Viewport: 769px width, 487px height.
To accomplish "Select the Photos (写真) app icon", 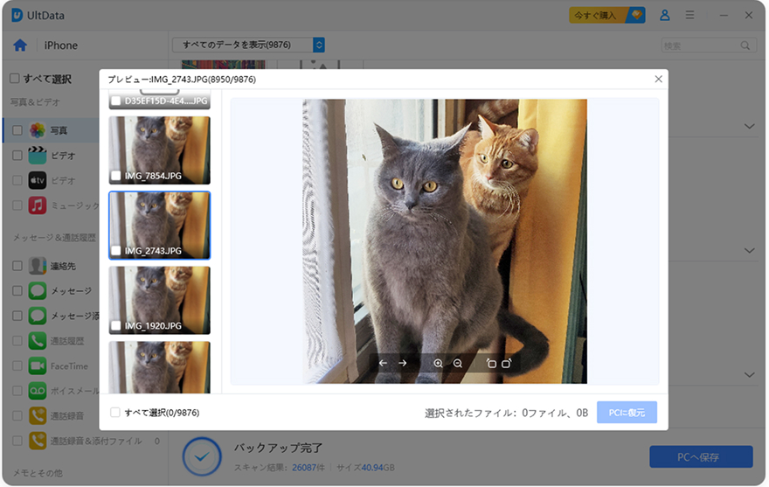I will (x=38, y=130).
